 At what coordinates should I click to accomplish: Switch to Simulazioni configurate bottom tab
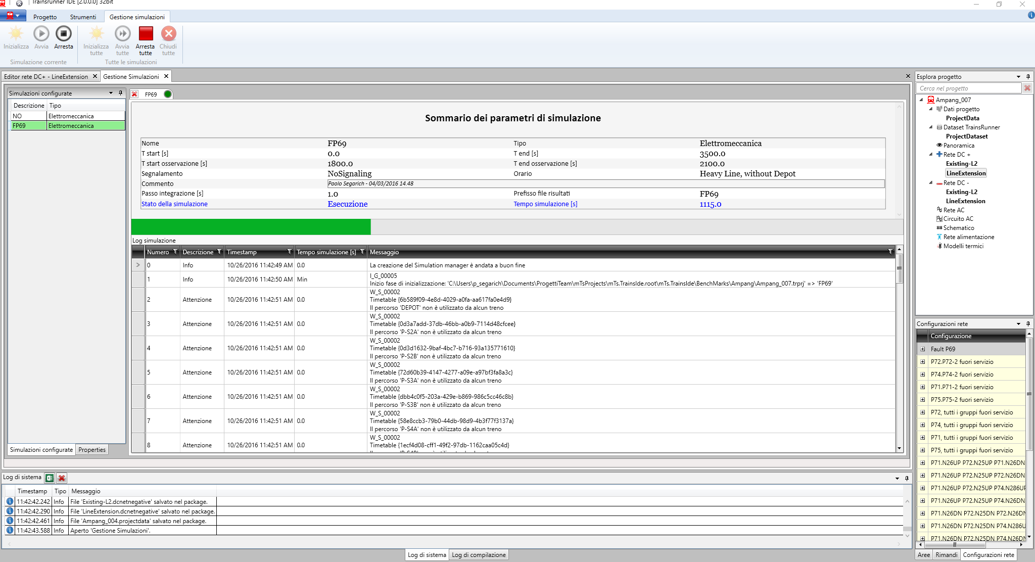click(x=41, y=450)
